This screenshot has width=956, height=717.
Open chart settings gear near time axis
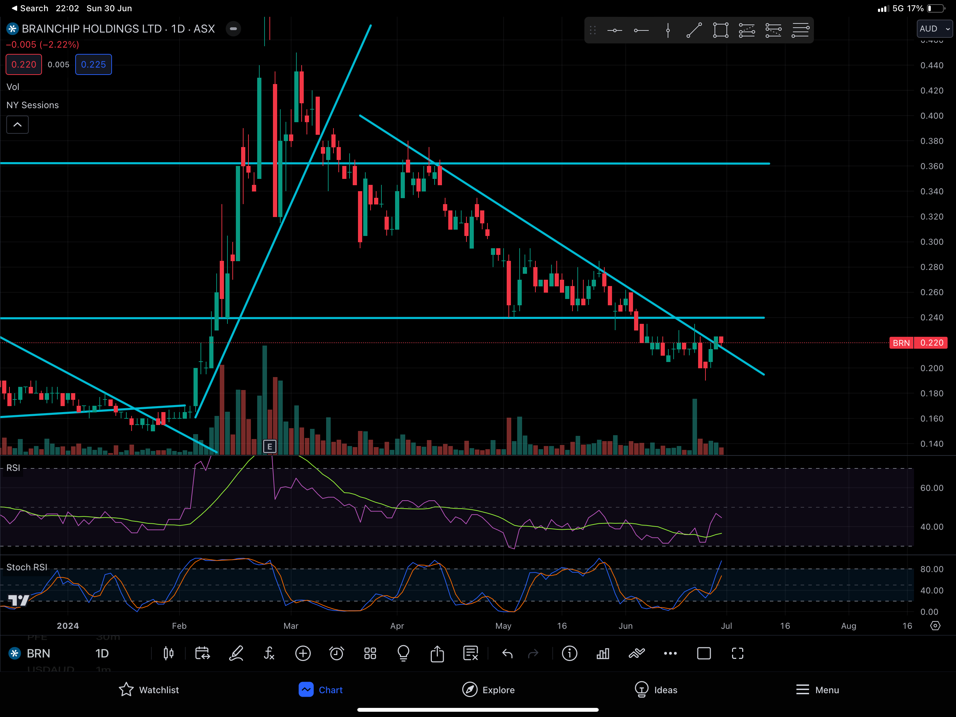point(935,625)
